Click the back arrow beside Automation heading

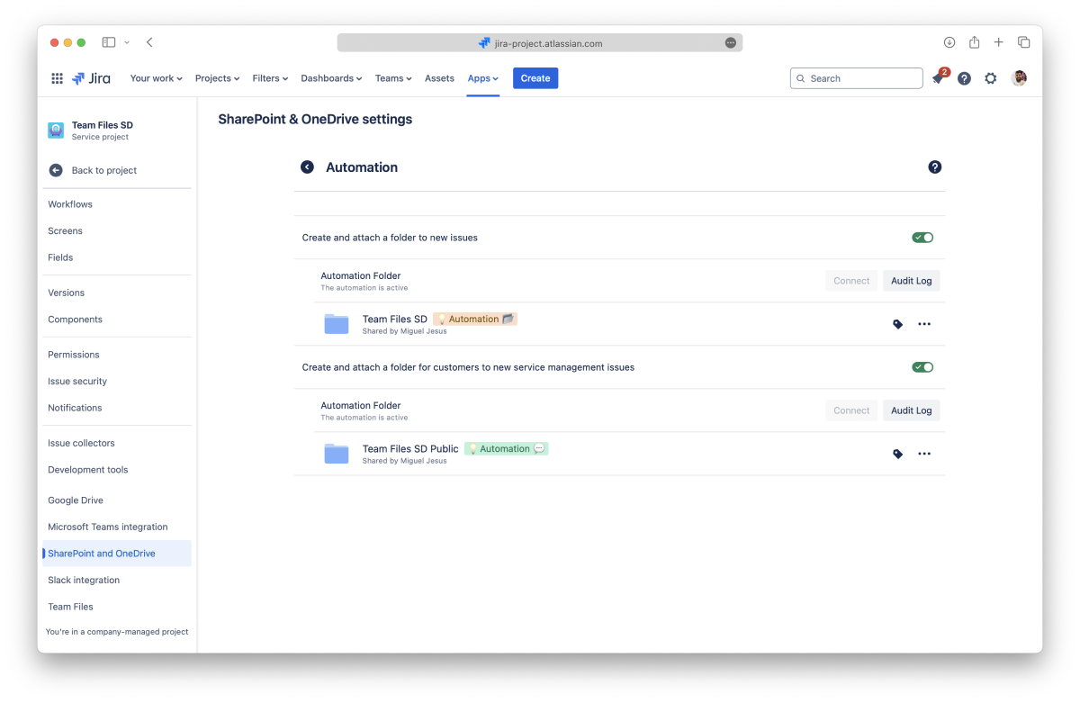[x=307, y=167]
